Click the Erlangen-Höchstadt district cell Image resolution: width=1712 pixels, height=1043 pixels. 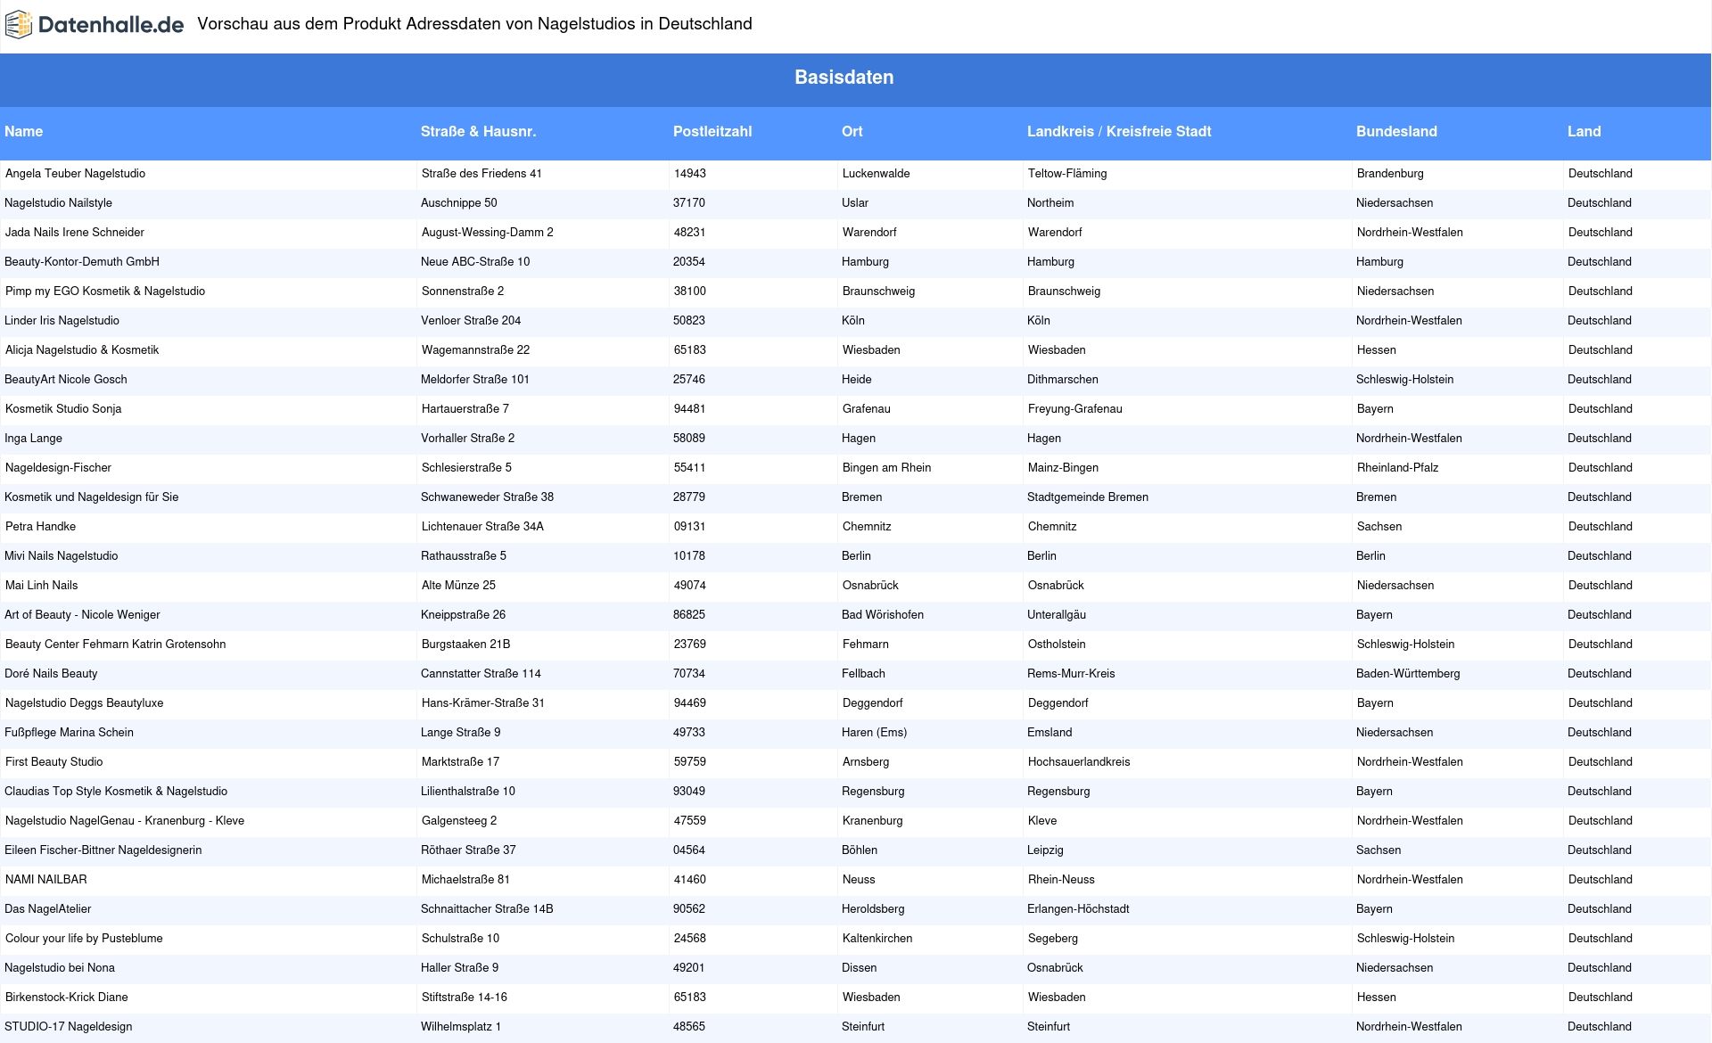point(1078,909)
